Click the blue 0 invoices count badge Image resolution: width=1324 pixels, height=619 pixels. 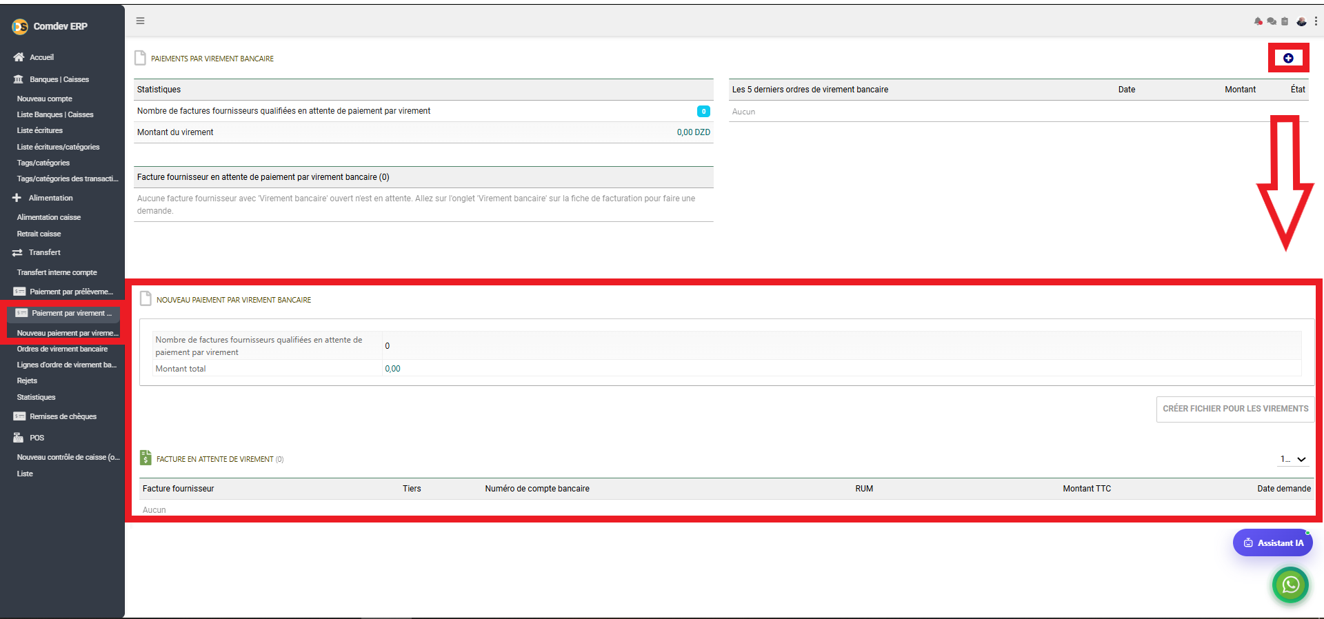[x=703, y=111]
